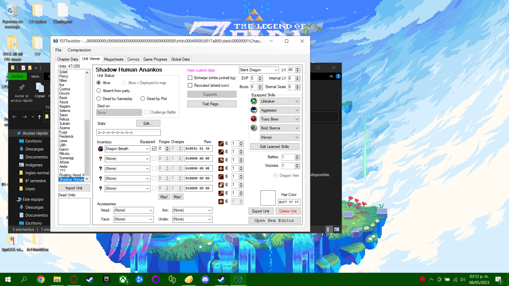Click the Hair Color hex field

click(289, 202)
